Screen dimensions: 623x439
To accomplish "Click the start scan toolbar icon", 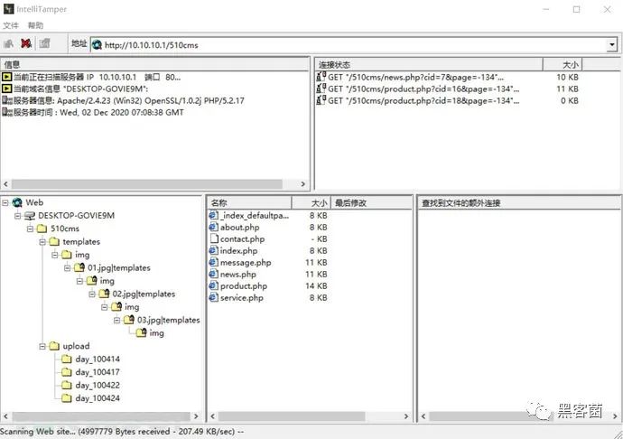I will pos(8,43).
